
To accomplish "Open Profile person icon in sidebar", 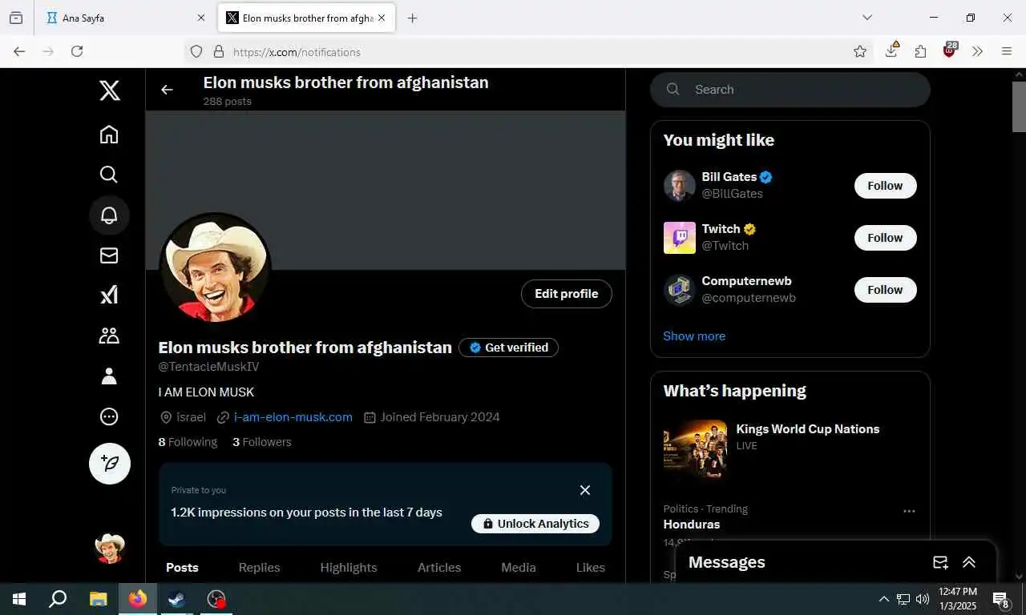I will click(x=109, y=376).
